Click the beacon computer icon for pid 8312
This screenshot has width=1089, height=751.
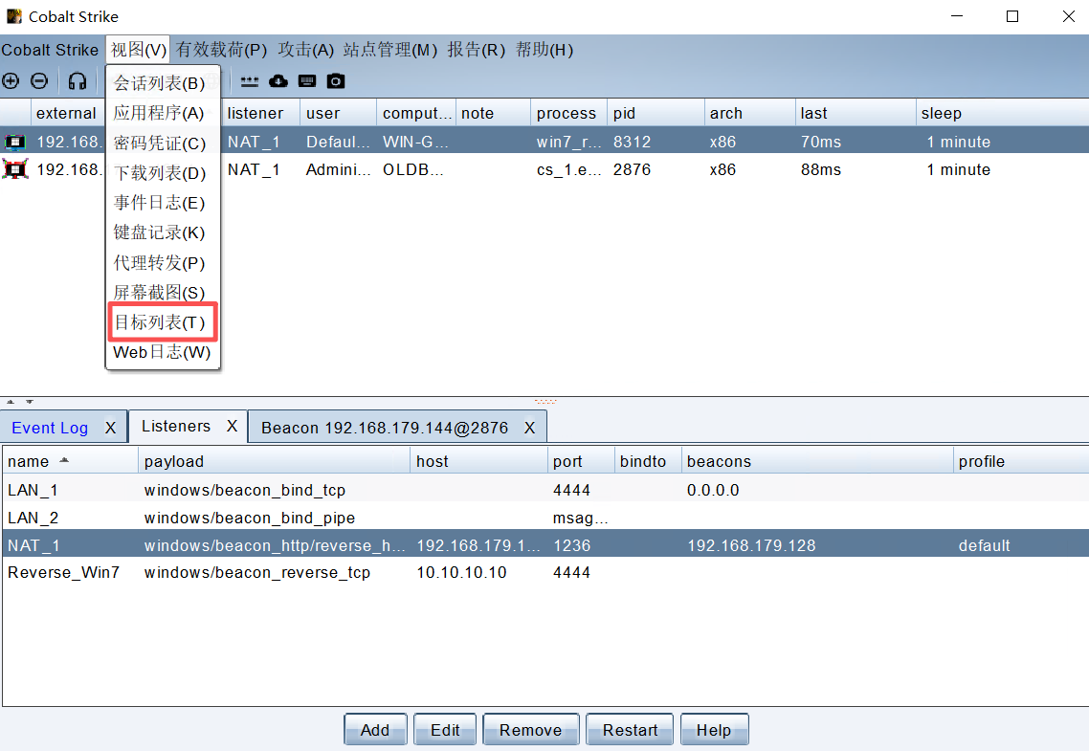tap(14, 142)
